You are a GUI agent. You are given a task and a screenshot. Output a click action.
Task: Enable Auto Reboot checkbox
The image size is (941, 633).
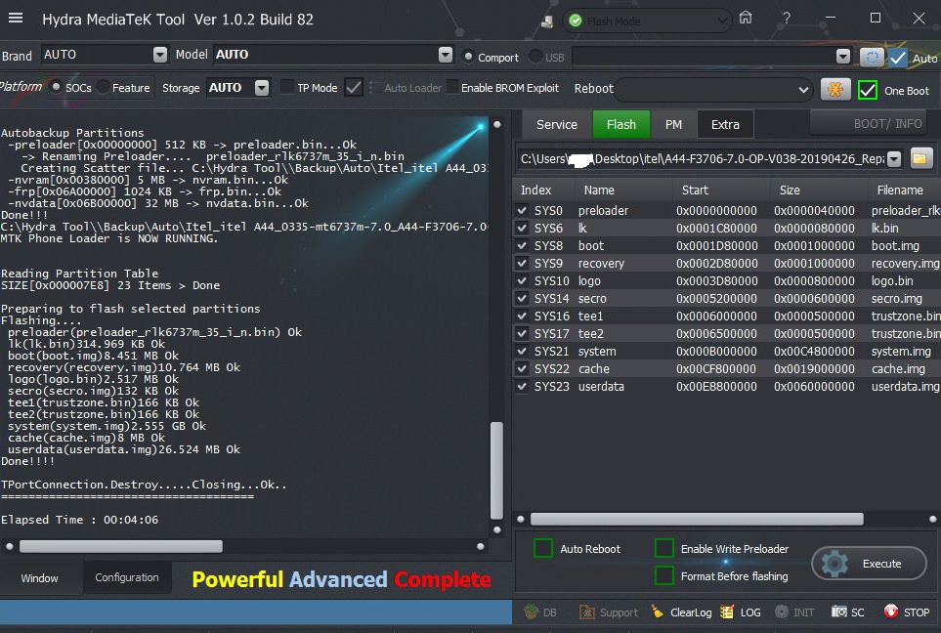click(543, 548)
